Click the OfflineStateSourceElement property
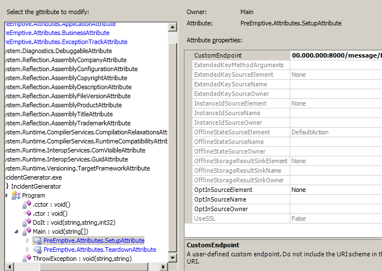This screenshot has width=382, height=271. click(x=232, y=132)
